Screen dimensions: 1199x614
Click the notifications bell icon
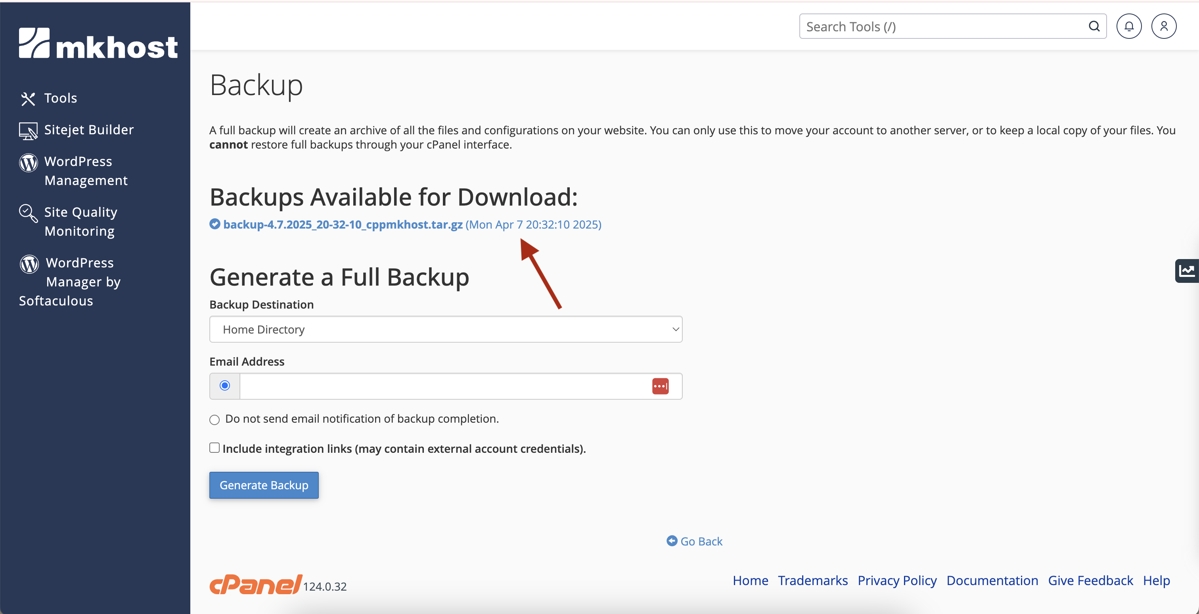pyautogui.click(x=1129, y=27)
